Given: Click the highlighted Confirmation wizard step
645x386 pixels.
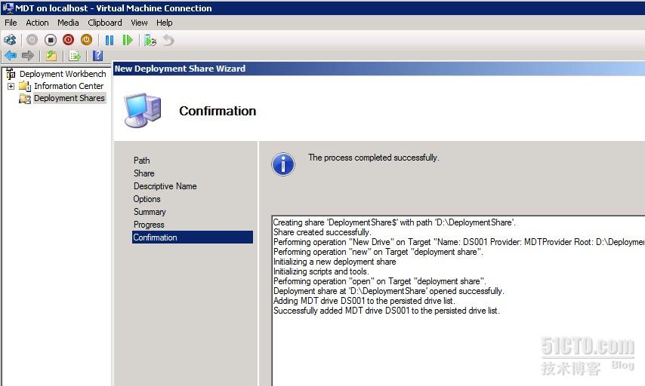Looking at the screenshot, I should (193, 237).
